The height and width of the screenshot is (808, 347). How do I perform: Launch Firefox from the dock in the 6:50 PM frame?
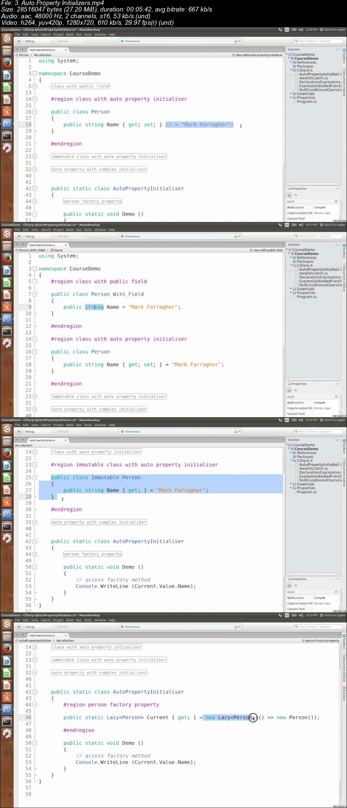(7, 63)
